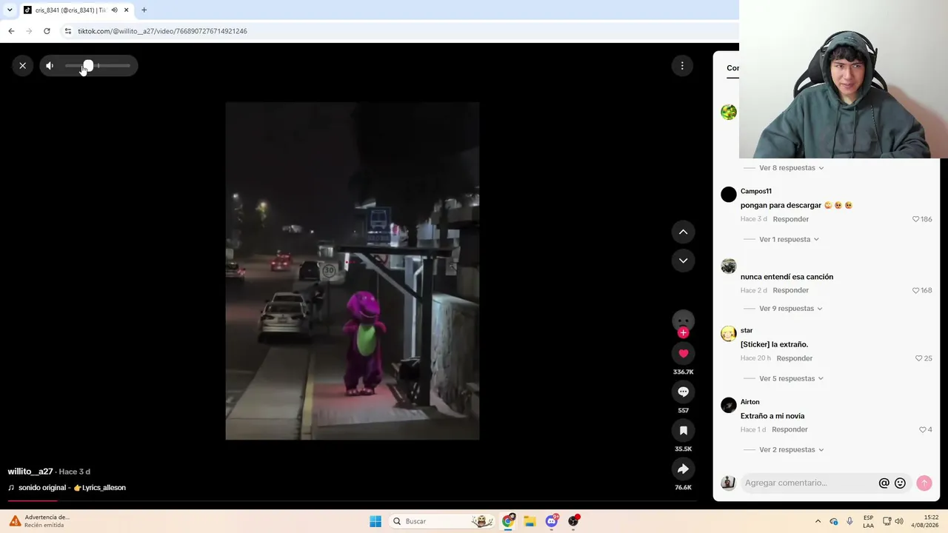Go to the previous video with the up arrow
Screen dimensions: 948x533
click(x=683, y=232)
